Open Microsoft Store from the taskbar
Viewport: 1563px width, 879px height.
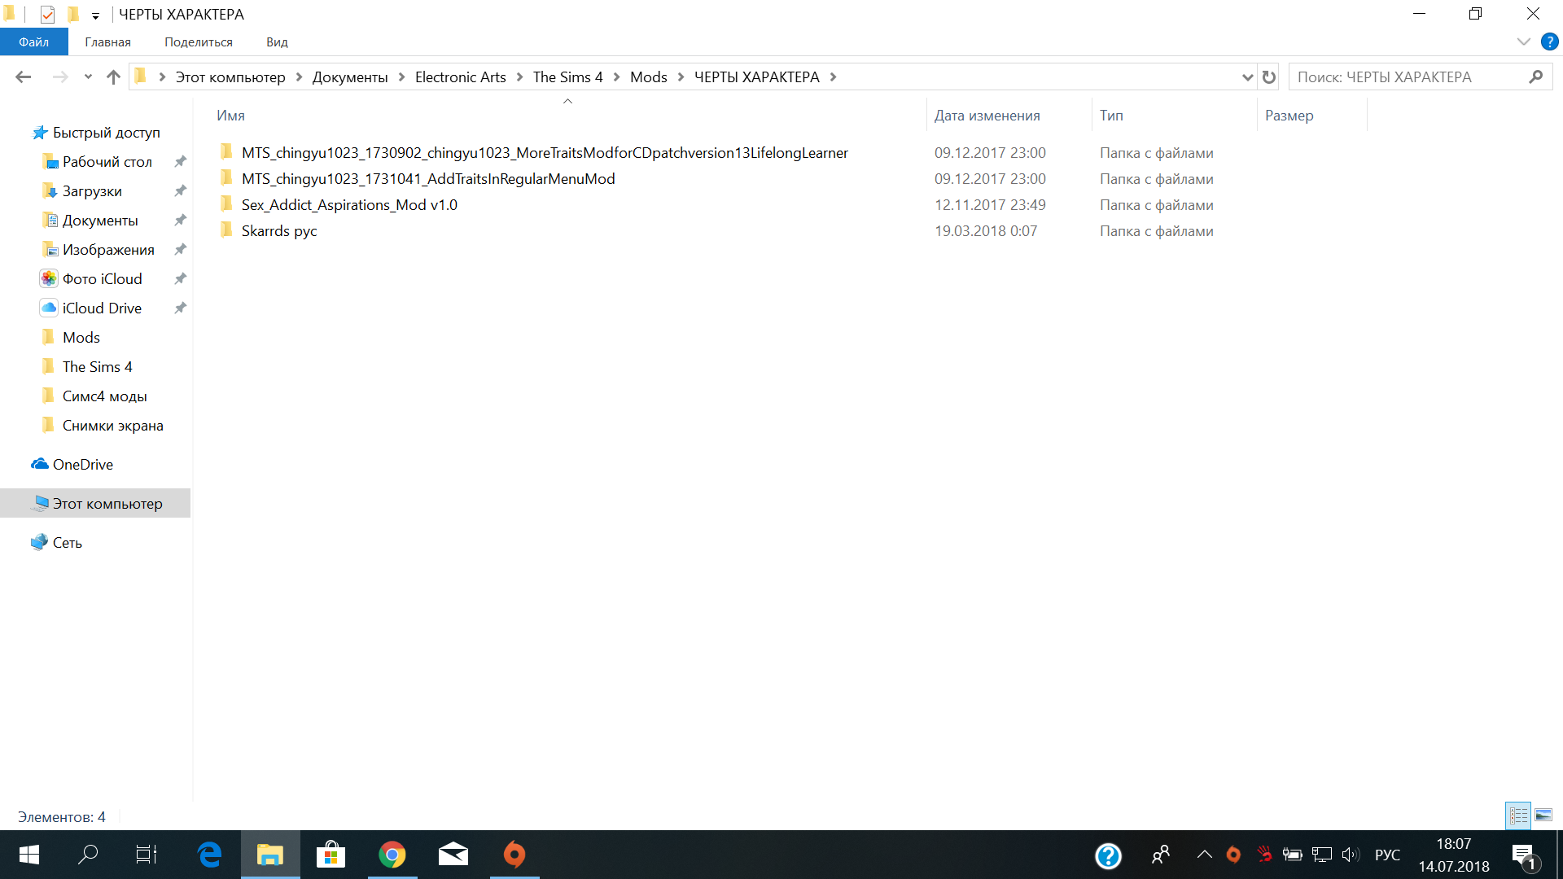pyautogui.click(x=331, y=855)
